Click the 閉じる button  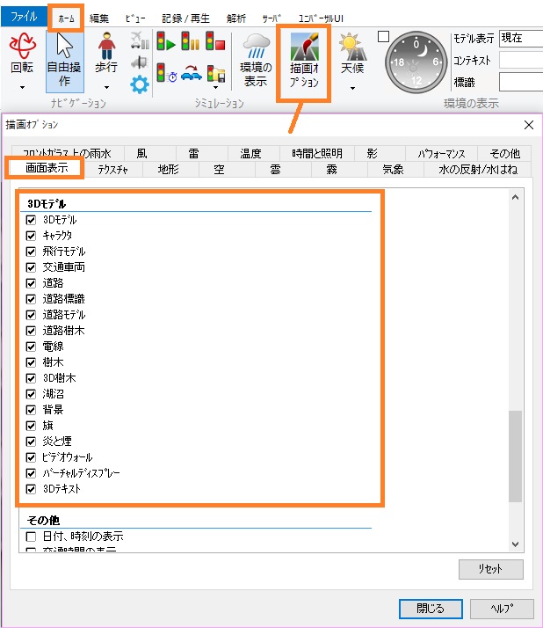coord(431,609)
